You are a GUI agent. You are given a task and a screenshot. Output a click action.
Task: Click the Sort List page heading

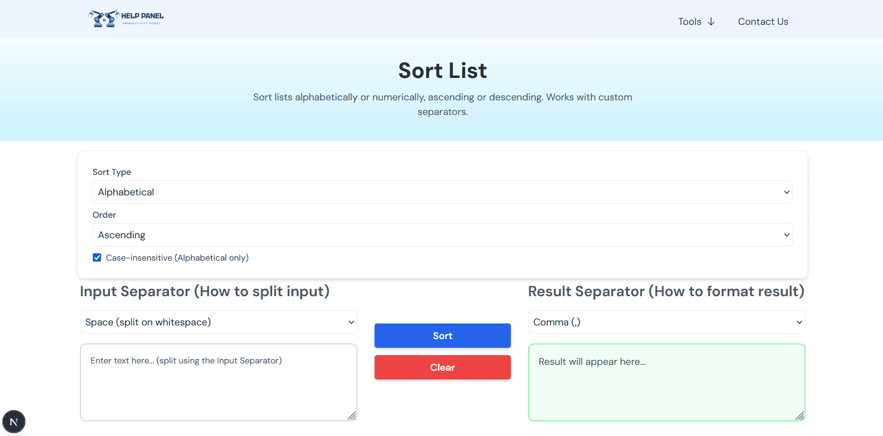[442, 71]
